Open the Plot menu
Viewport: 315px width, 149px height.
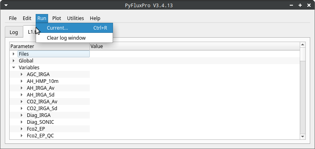[57, 18]
